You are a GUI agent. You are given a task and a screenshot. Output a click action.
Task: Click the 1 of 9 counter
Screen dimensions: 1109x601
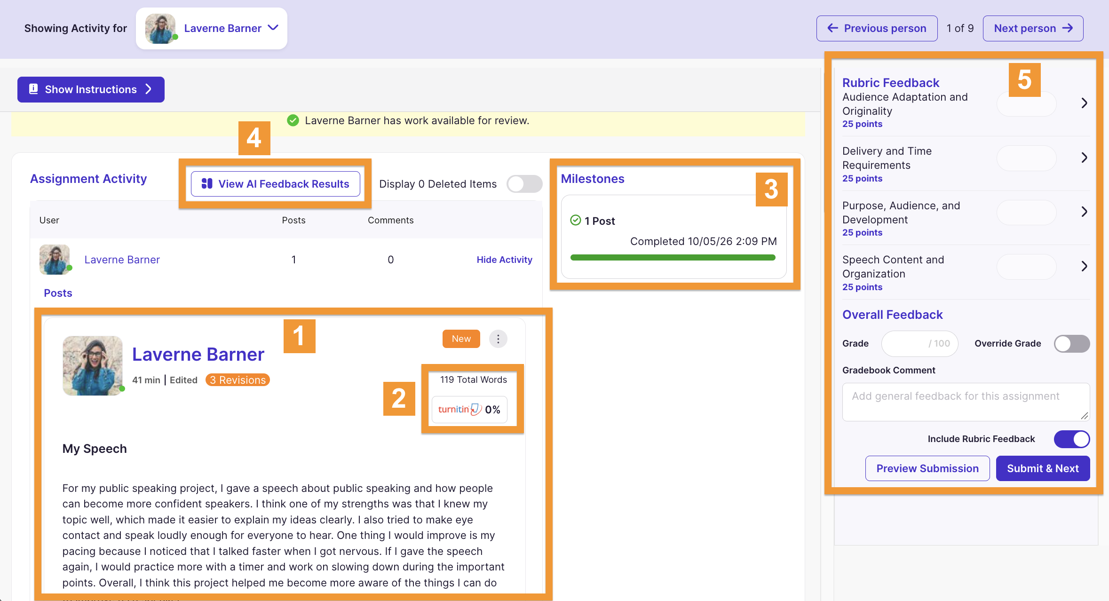click(960, 28)
